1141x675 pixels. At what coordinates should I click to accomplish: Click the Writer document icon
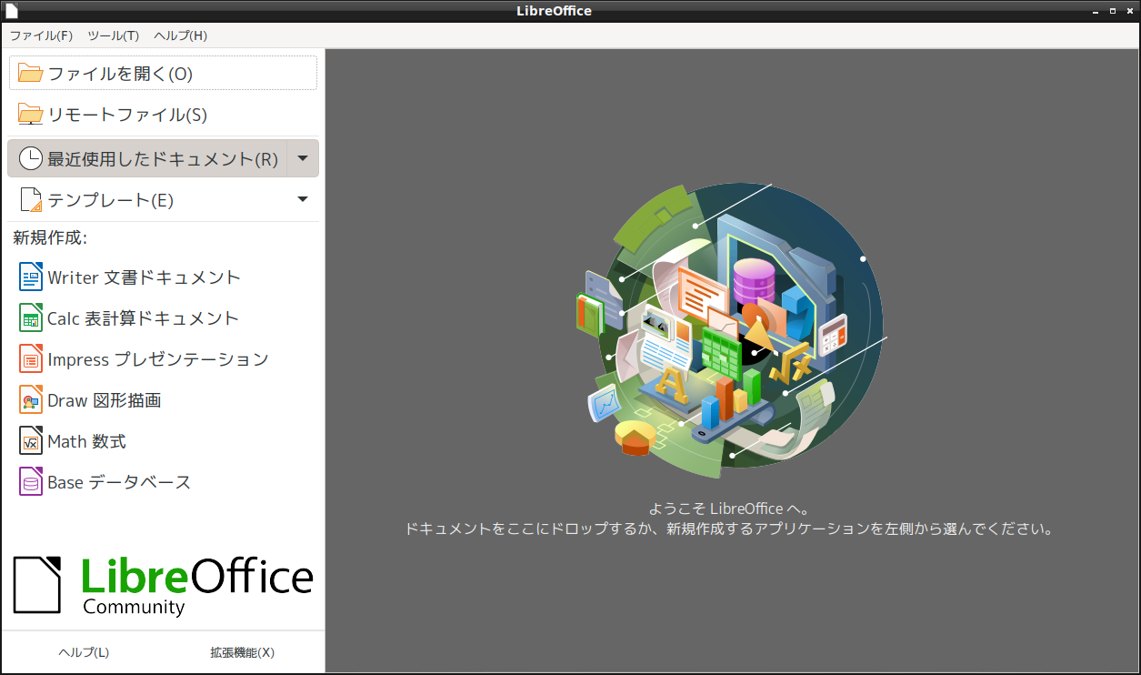[31, 277]
